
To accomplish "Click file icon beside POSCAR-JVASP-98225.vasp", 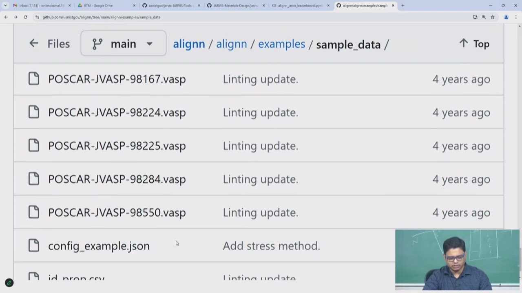I will (x=34, y=145).
